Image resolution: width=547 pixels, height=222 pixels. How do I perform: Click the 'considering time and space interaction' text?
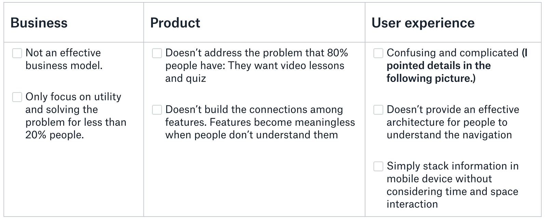(x=452, y=192)
